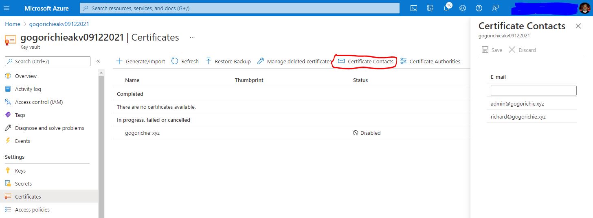Image resolution: width=593 pixels, height=218 pixels.
Task: Click the Keys icon under Settings
Action: (8, 171)
